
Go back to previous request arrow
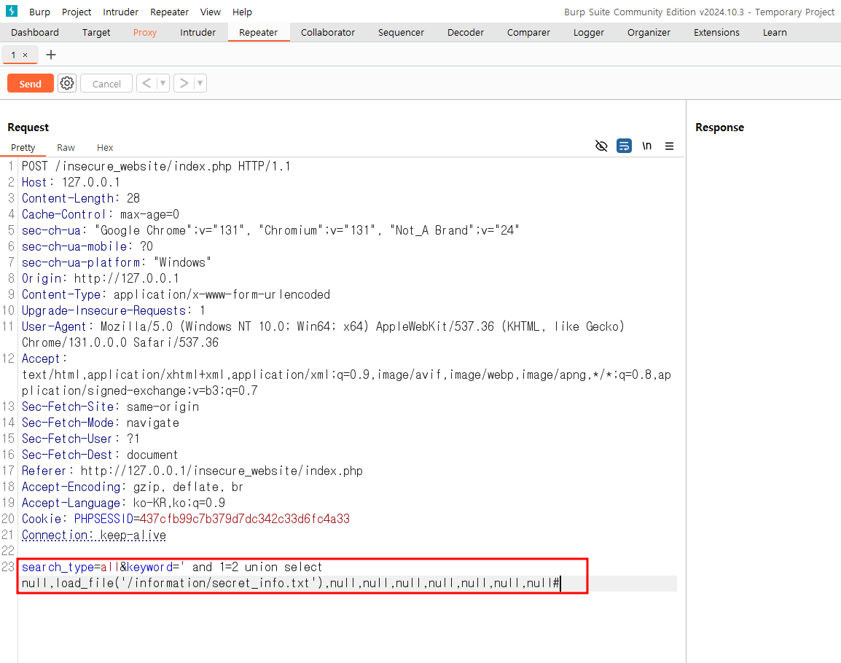[x=146, y=83]
